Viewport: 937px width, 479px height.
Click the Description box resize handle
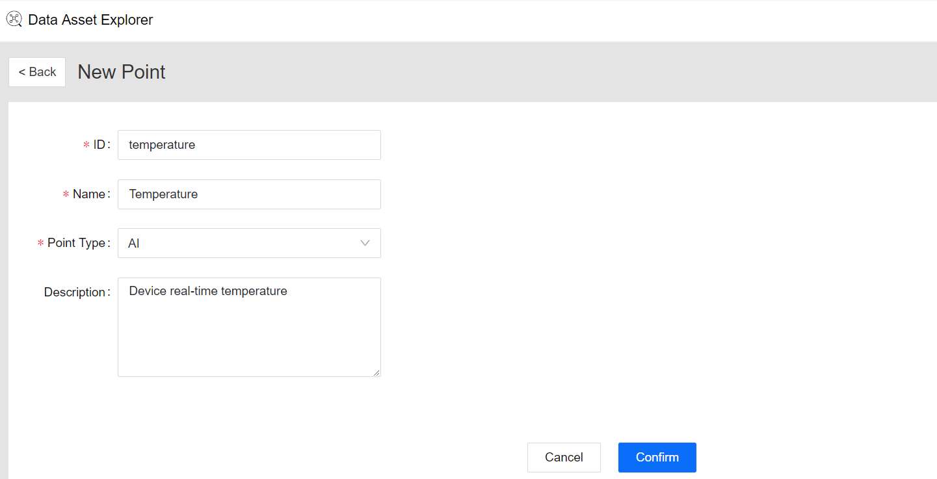pos(375,372)
